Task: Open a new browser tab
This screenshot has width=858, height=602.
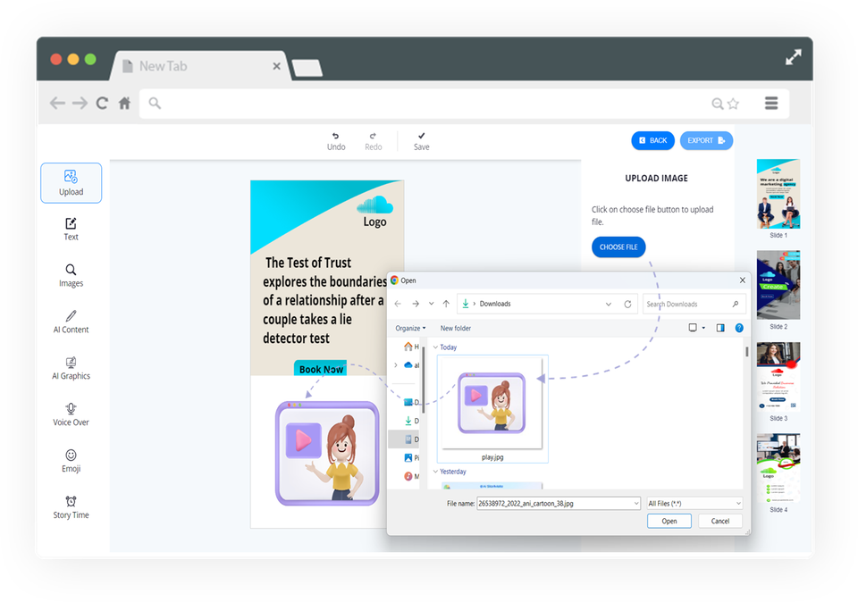Action: 307,69
